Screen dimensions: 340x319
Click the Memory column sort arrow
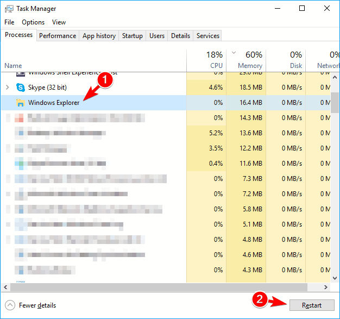point(234,53)
